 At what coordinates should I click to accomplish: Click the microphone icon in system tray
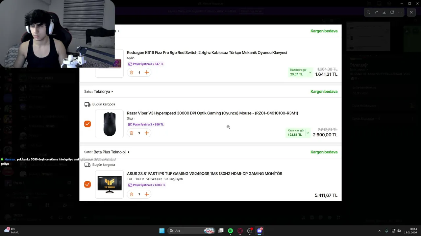click(x=386, y=231)
